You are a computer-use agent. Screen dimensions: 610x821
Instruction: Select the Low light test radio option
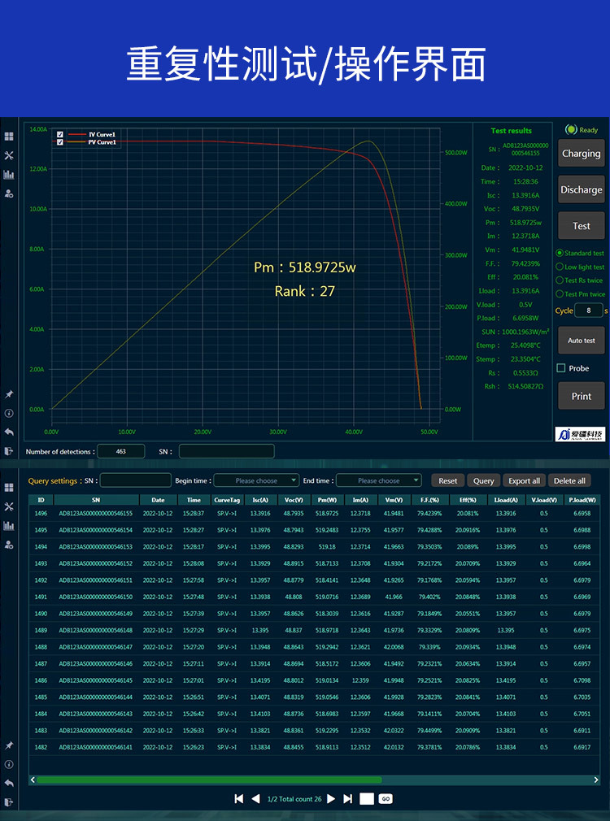(x=560, y=267)
